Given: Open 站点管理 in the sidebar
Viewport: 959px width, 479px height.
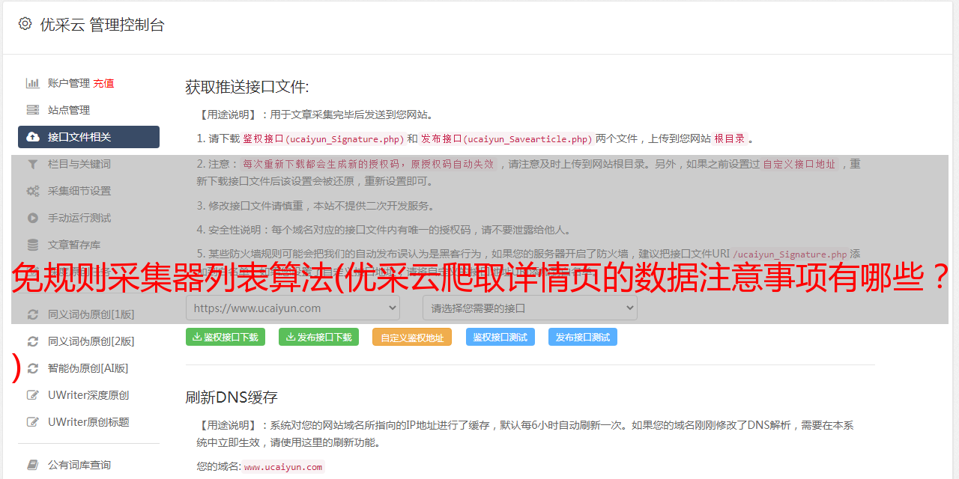Looking at the screenshot, I should tap(69, 110).
